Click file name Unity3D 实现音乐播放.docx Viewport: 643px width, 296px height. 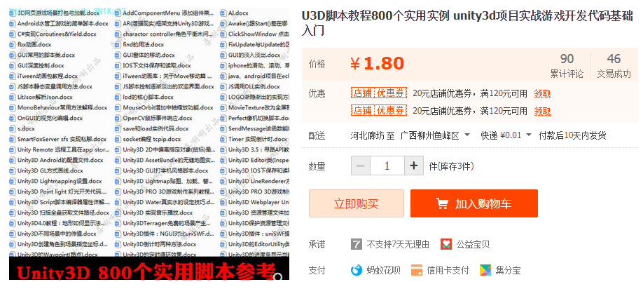158,213
